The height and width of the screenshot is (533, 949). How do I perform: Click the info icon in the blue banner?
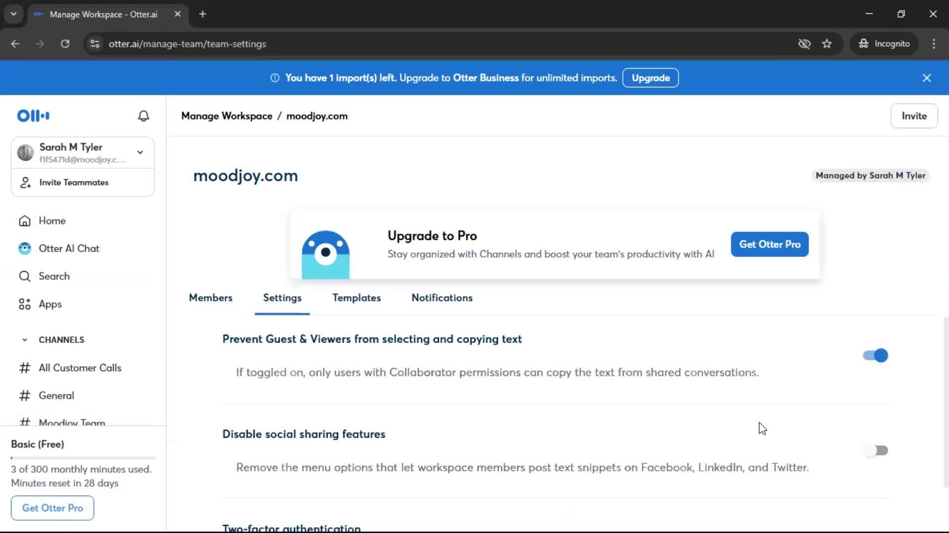(x=275, y=78)
